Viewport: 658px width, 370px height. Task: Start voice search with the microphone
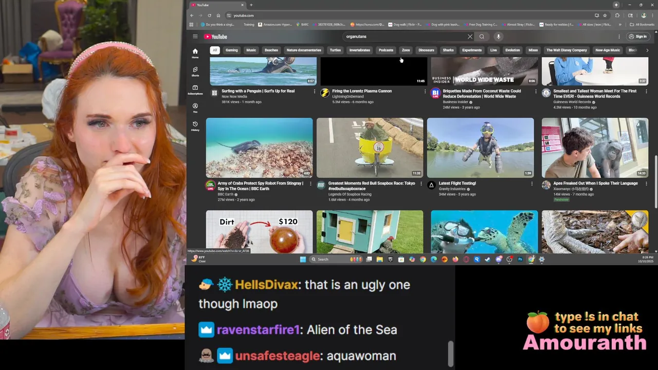tap(498, 36)
